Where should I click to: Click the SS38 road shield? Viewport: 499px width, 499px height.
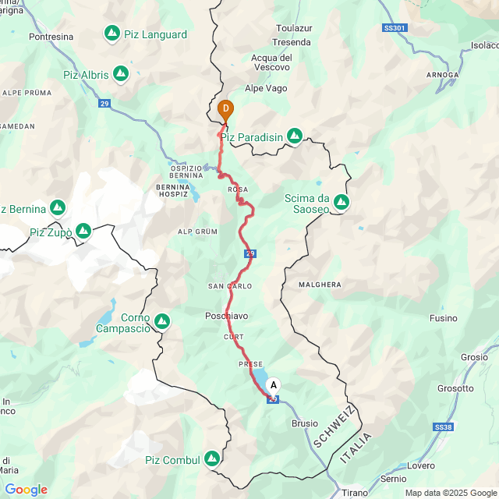pos(443,427)
